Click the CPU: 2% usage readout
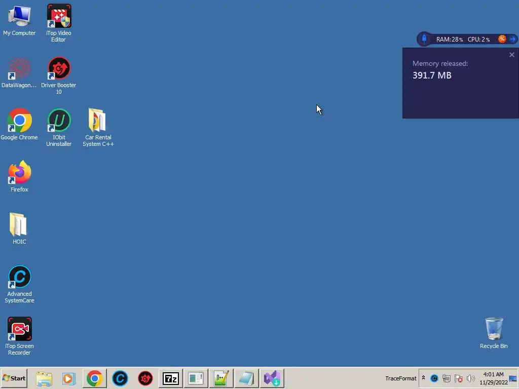This screenshot has height=389, width=519. (x=478, y=40)
